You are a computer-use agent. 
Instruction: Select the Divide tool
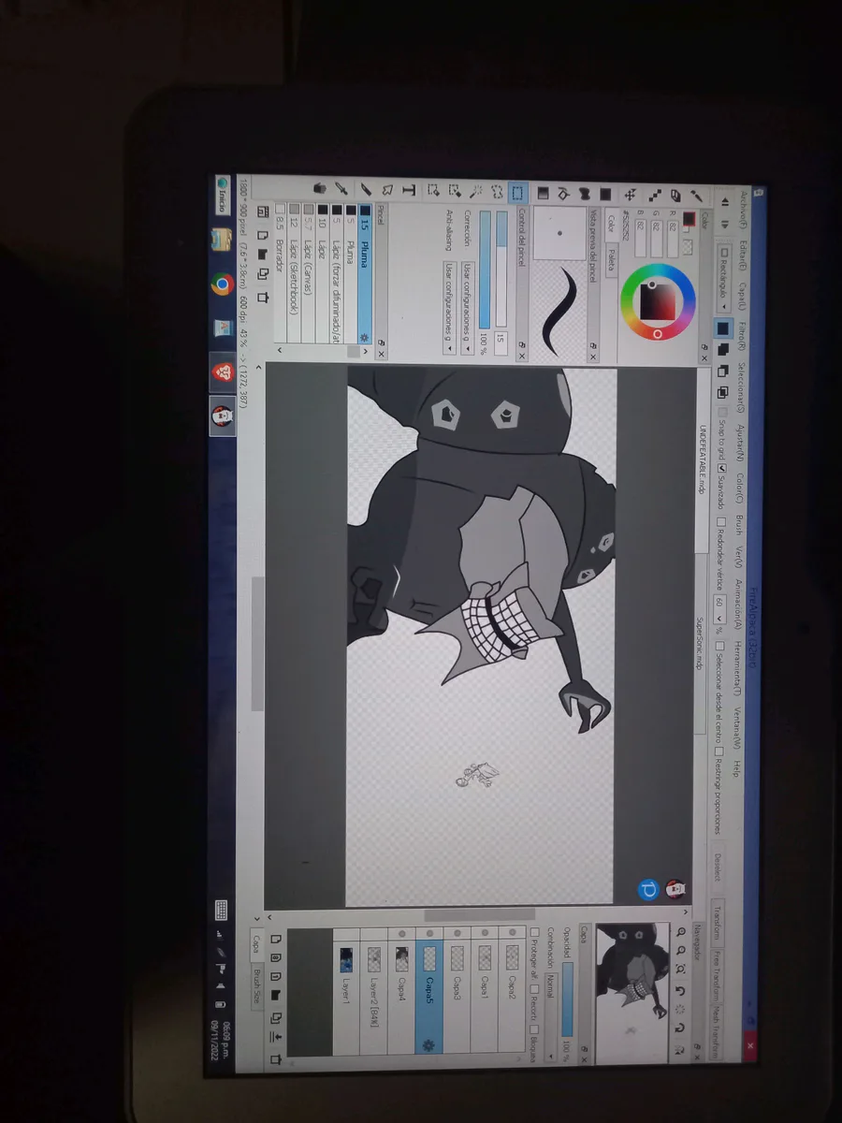(x=366, y=189)
